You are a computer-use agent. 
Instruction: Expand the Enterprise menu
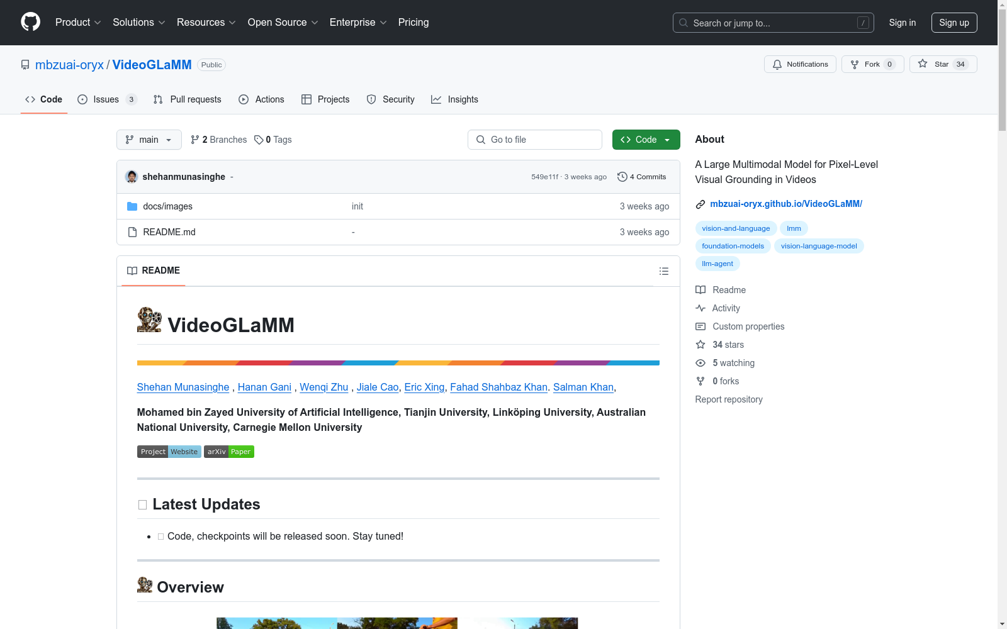(x=358, y=22)
